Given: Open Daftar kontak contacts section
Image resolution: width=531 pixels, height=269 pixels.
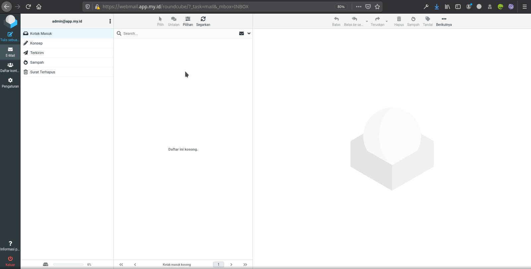Looking at the screenshot, I should [10, 67].
